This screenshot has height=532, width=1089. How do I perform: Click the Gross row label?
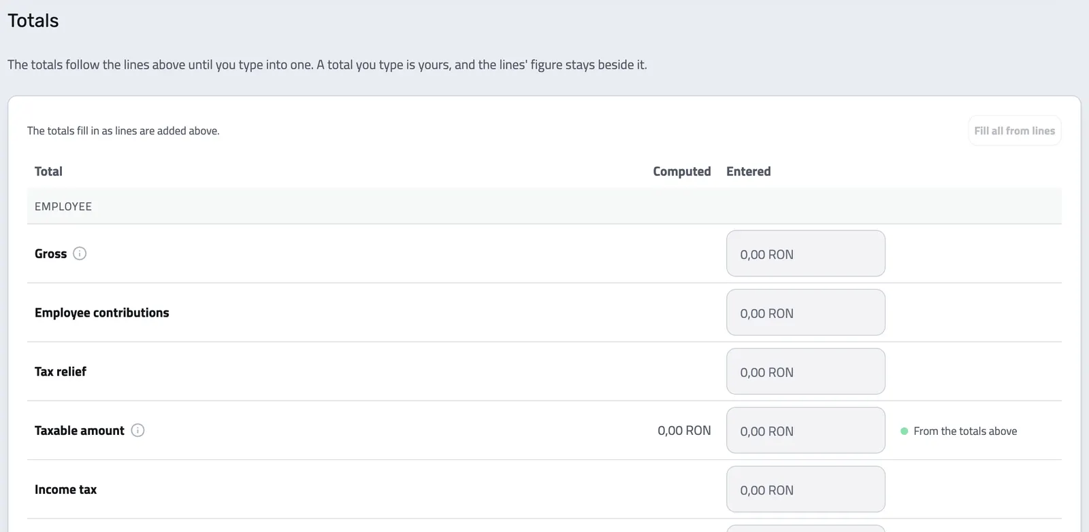pos(51,253)
